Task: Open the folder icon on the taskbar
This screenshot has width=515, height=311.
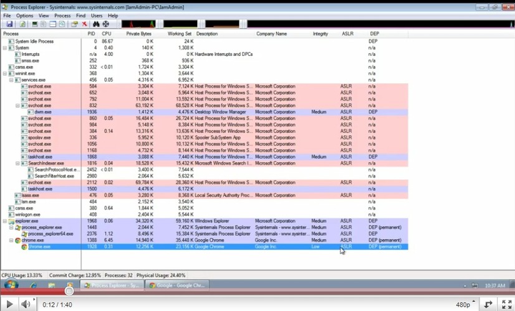Action: point(52,285)
